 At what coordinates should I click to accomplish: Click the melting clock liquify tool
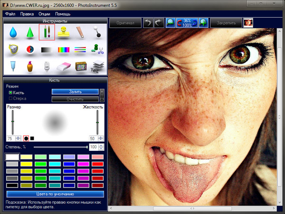(13, 49)
